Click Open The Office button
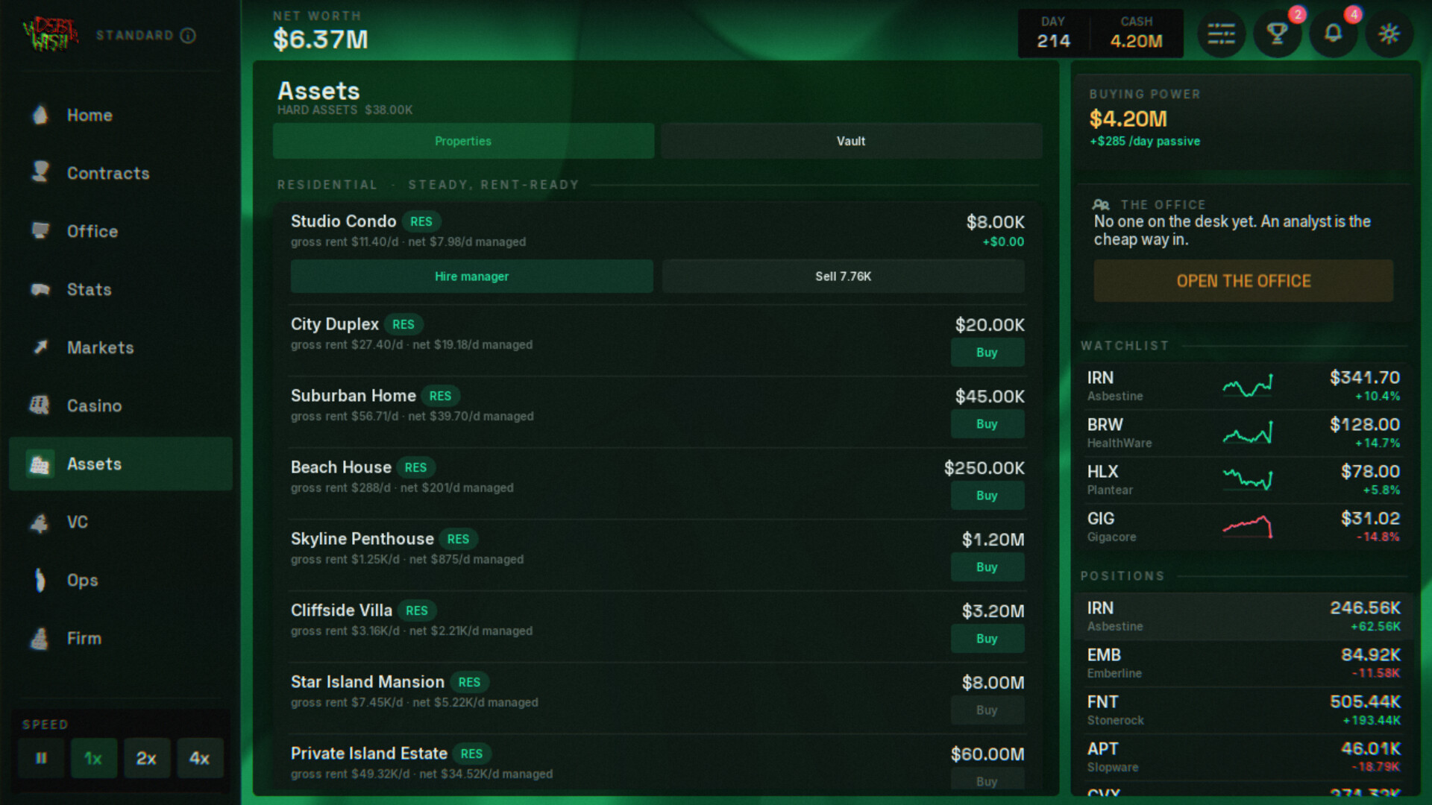Viewport: 1432px width, 805px height. click(x=1243, y=281)
